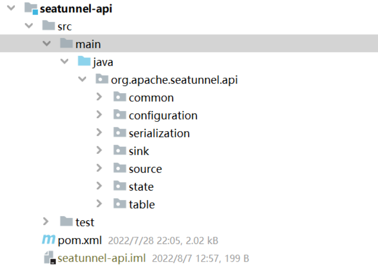This screenshot has width=378, height=269.
Task: Collapse the seatunnel-api module node
Action: [x=10, y=8]
